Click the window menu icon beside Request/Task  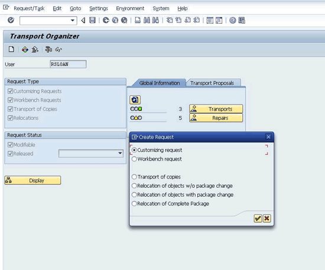pyautogui.click(x=6, y=8)
